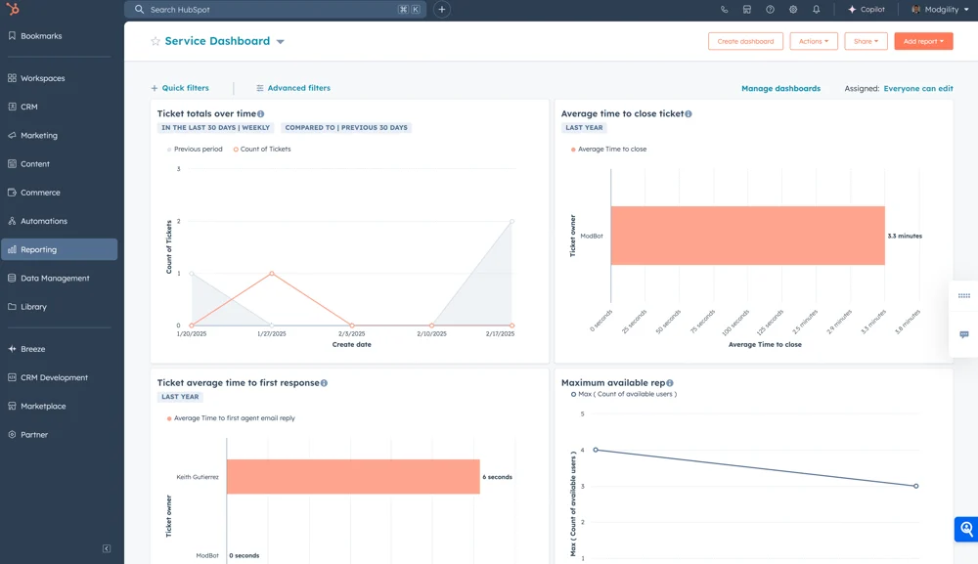978x564 pixels.
Task: Toggle Count of Tickets legend series
Action: [x=262, y=149]
